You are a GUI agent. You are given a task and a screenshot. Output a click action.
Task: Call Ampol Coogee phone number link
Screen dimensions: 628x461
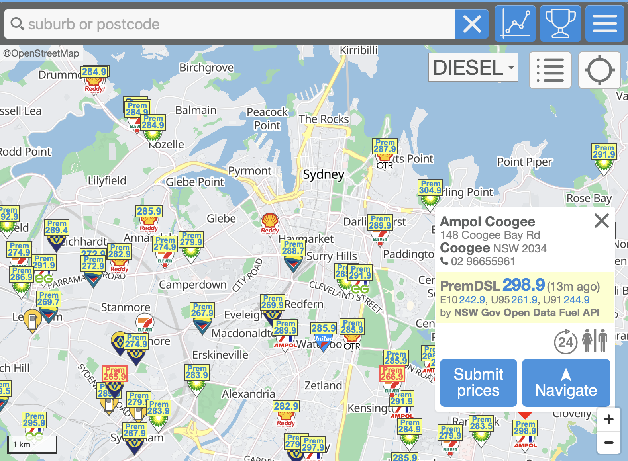point(478,261)
